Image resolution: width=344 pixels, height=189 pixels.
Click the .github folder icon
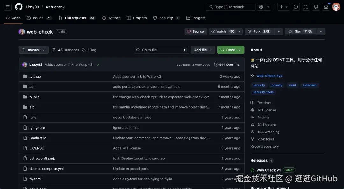pos(25,76)
